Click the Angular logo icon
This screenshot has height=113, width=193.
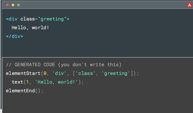189,5
